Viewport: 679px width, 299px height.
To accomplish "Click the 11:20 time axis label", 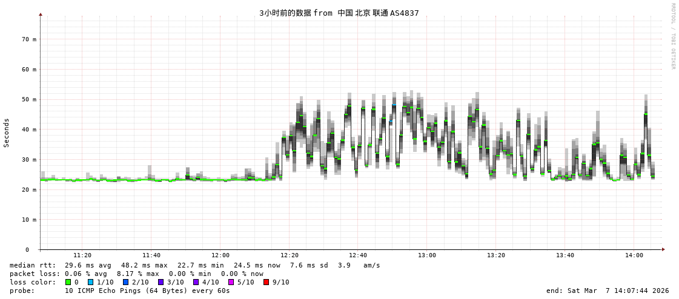I will 82,255.
